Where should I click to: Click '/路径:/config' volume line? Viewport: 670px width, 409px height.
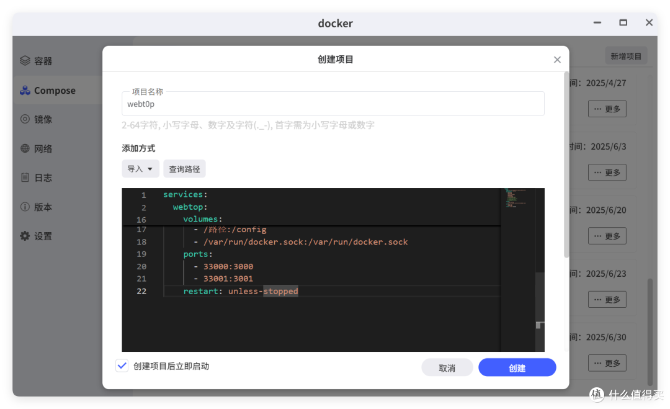click(x=234, y=230)
